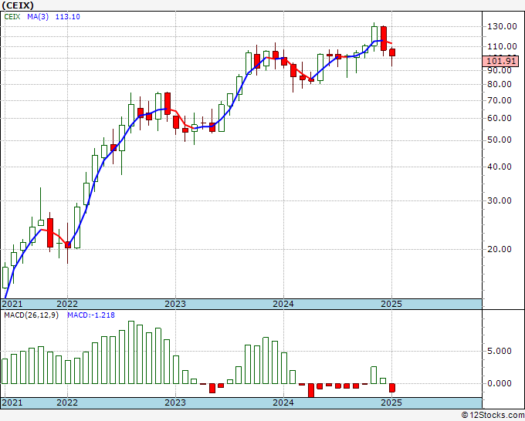
Task: Click the 80.00 price axis label
Action: coord(499,84)
